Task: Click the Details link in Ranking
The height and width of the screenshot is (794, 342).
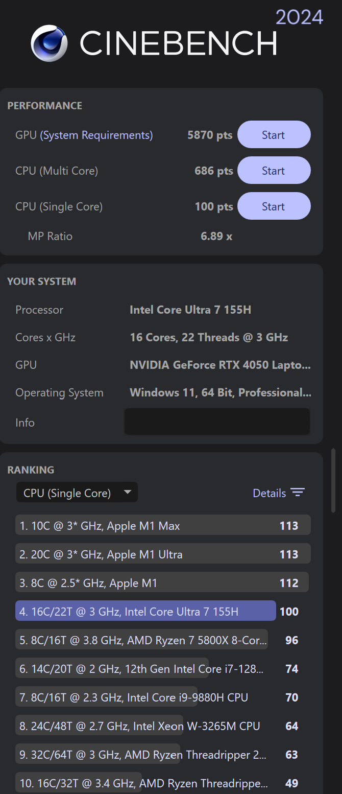Action: [269, 493]
